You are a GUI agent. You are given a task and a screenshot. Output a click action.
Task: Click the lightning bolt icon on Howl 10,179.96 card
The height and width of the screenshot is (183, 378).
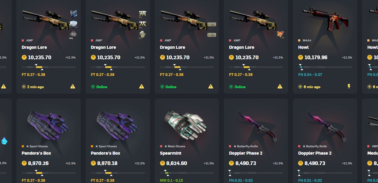[349, 87]
